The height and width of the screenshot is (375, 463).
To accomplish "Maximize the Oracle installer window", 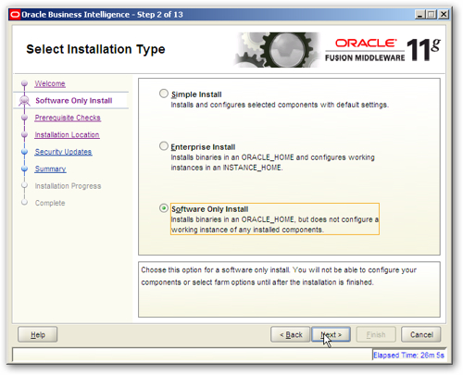I will pos(432,15).
